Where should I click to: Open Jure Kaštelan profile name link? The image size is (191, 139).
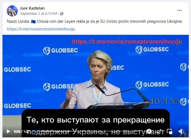coord(32,8)
